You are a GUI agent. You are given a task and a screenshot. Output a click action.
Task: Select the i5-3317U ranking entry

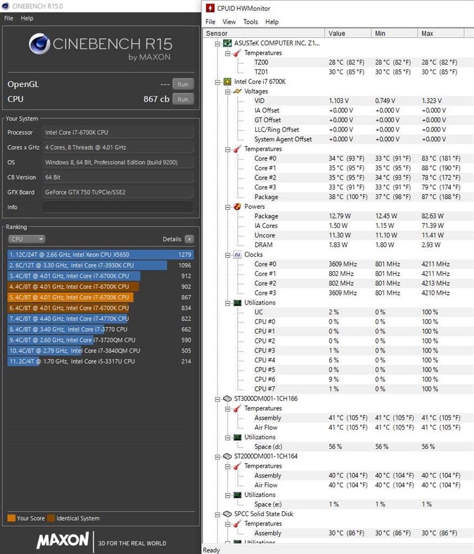pyautogui.click(x=101, y=361)
